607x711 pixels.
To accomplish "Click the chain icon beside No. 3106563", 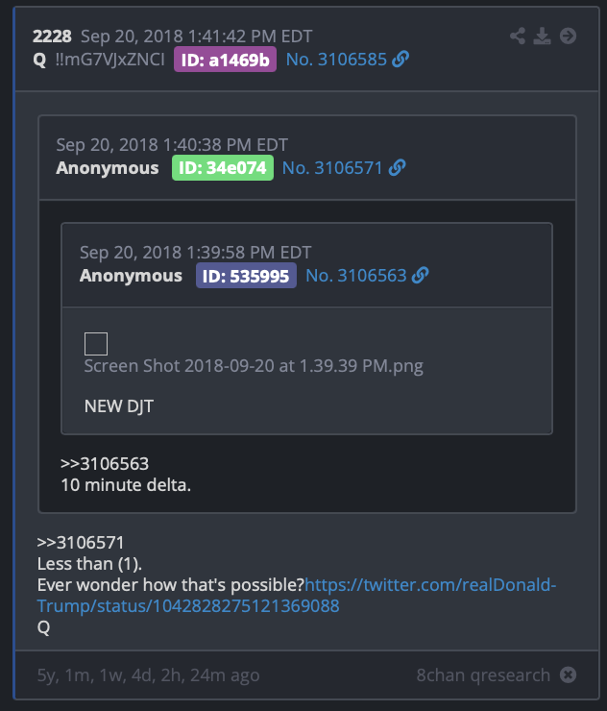I will (x=421, y=275).
